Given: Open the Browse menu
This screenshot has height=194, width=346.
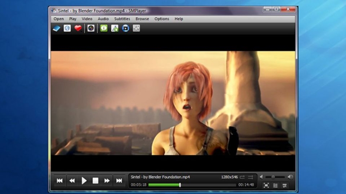Looking at the screenshot, I should [x=142, y=19].
